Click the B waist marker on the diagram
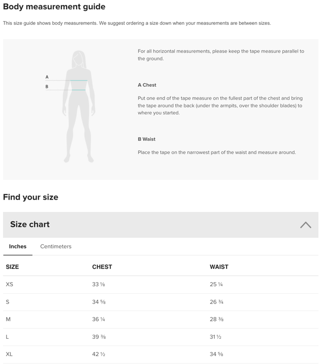This screenshot has width=322, height=364. (47, 87)
